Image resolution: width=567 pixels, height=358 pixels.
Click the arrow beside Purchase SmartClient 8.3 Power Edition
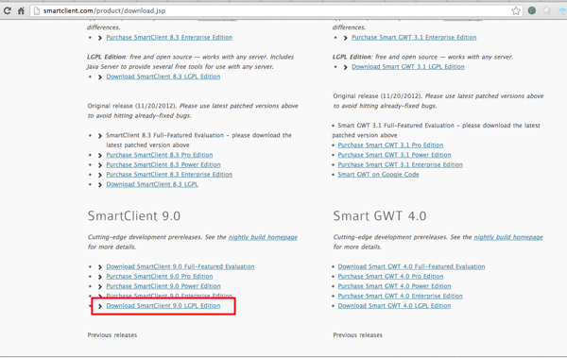[100, 165]
